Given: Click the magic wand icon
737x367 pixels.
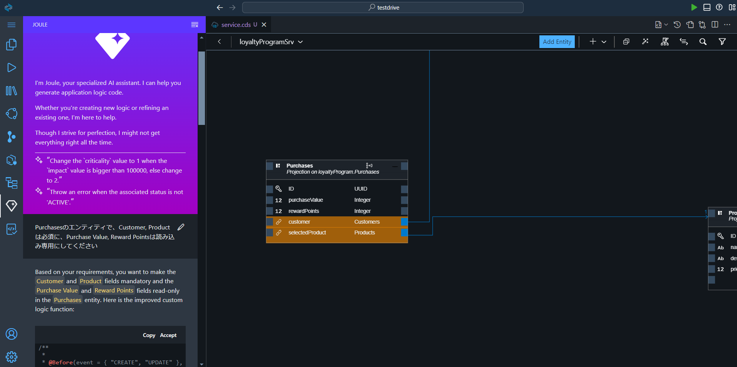Looking at the screenshot, I should coord(645,42).
